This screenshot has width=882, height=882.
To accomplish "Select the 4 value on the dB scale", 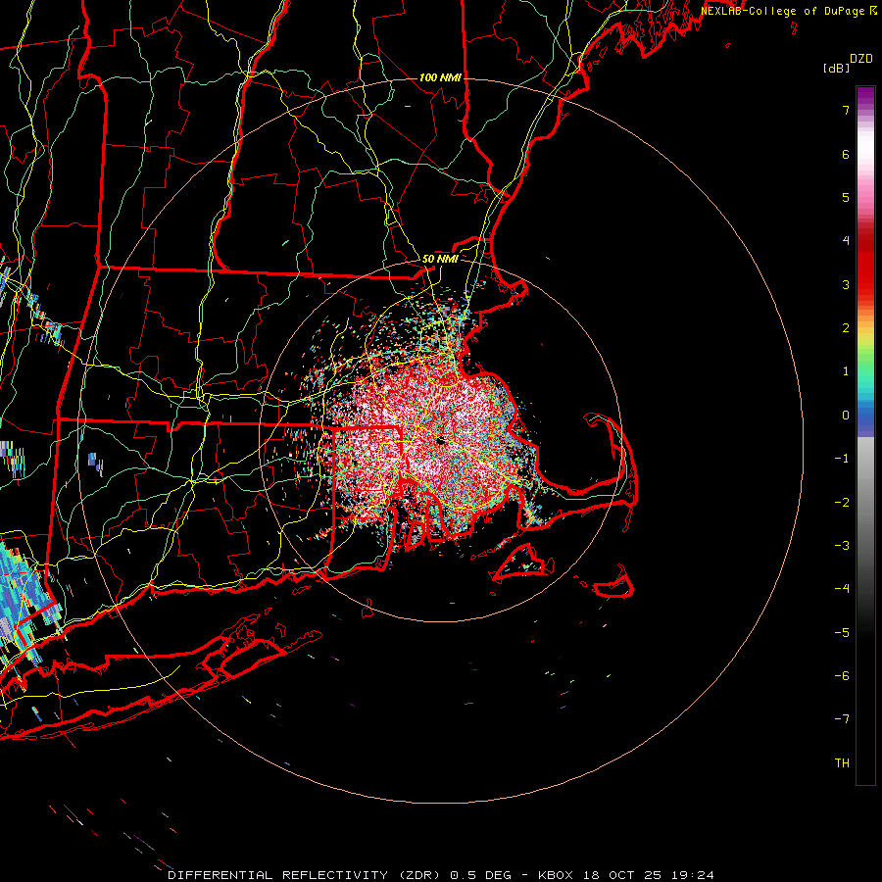I will [x=846, y=241].
